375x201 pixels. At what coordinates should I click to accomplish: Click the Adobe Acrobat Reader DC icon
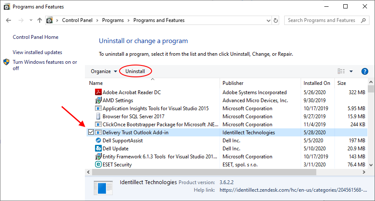coord(98,92)
